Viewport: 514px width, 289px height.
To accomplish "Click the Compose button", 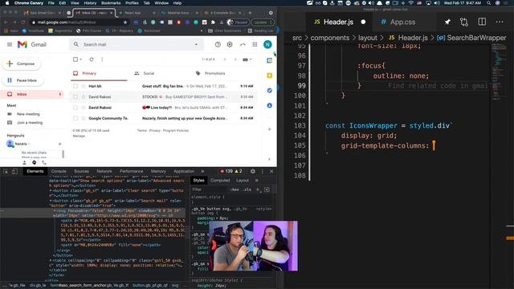I will [x=22, y=63].
